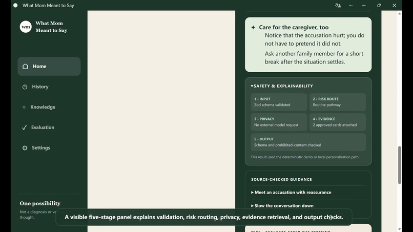The width and height of the screenshot is (413, 232).
Task: Collapse the Safety & Explainability panel
Action: pyautogui.click(x=282, y=86)
